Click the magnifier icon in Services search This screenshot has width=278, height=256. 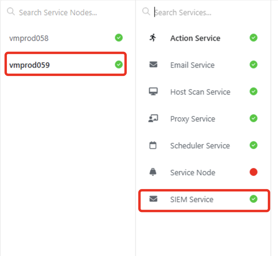tap(146, 12)
